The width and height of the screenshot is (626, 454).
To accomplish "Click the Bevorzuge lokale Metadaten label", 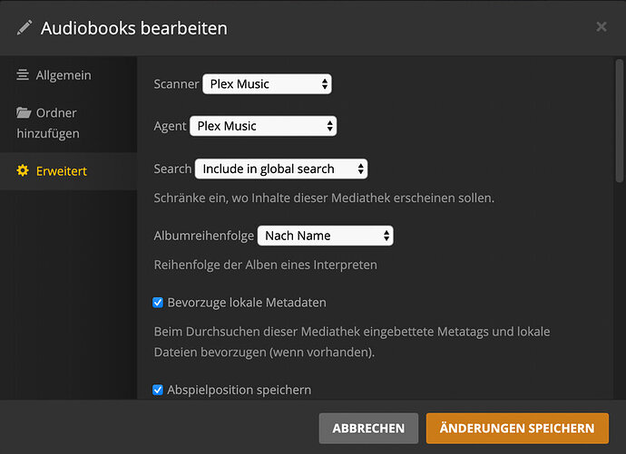I will [x=247, y=303].
